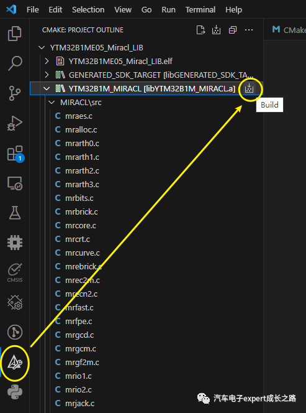Switch to the CMake editor tab

point(289,30)
